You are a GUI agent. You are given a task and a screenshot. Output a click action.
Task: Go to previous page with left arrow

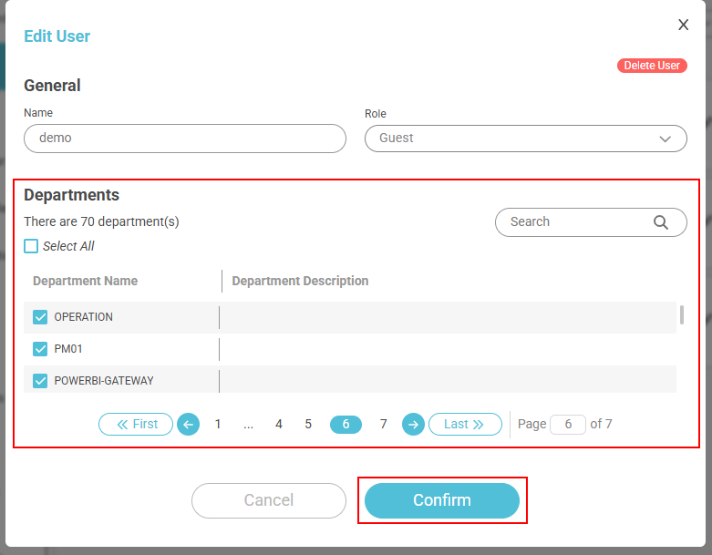tap(188, 425)
